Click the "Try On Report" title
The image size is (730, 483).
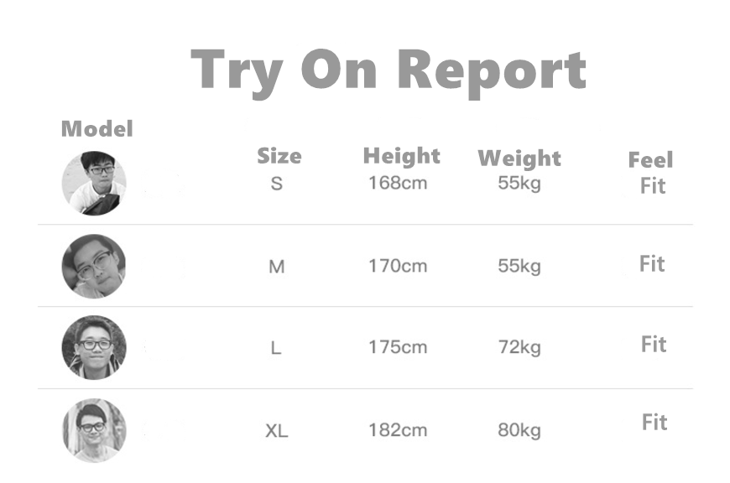pos(388,70)
